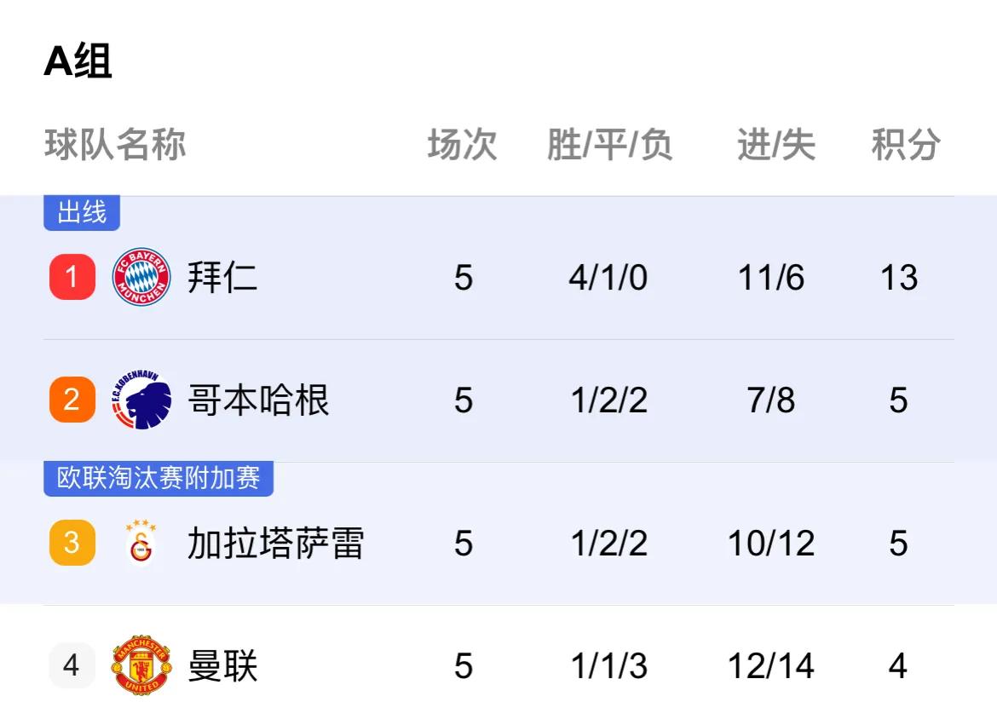Click Bayern's 13 points value
This screenshot has width=997, height=725.
[898, 277]
